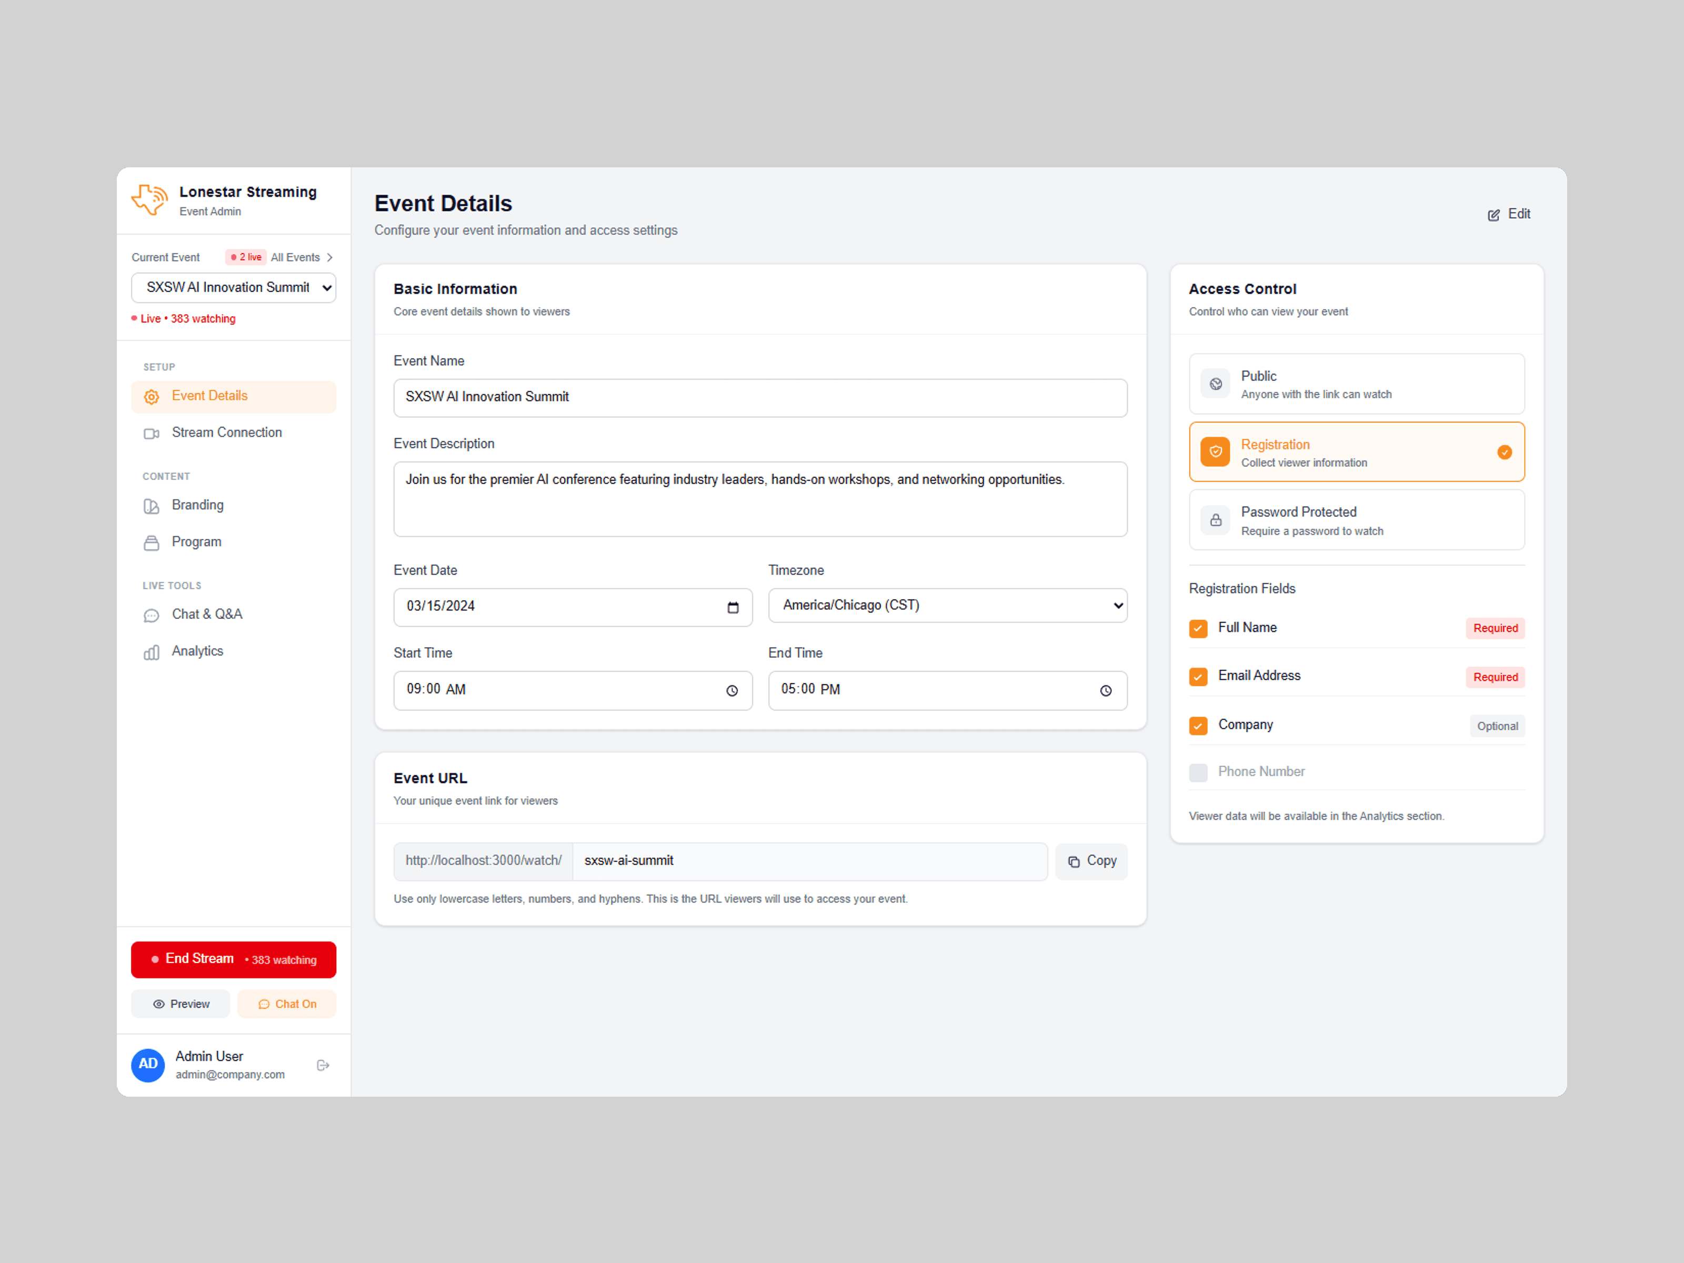The image size is (1684, 1263).
Task: Click the Start Time clock icon
Action: pos(731,690)
